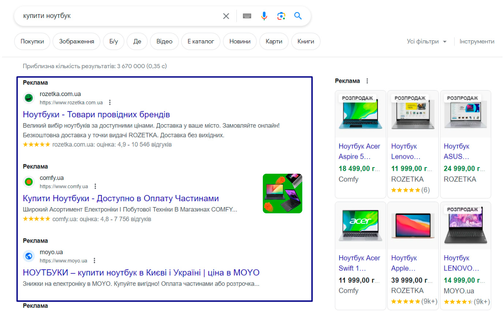The width and height of the screenshot is (504, 313).
Task: Click Ноутбук LENOVO product title
Action: [x=462, y=263]
